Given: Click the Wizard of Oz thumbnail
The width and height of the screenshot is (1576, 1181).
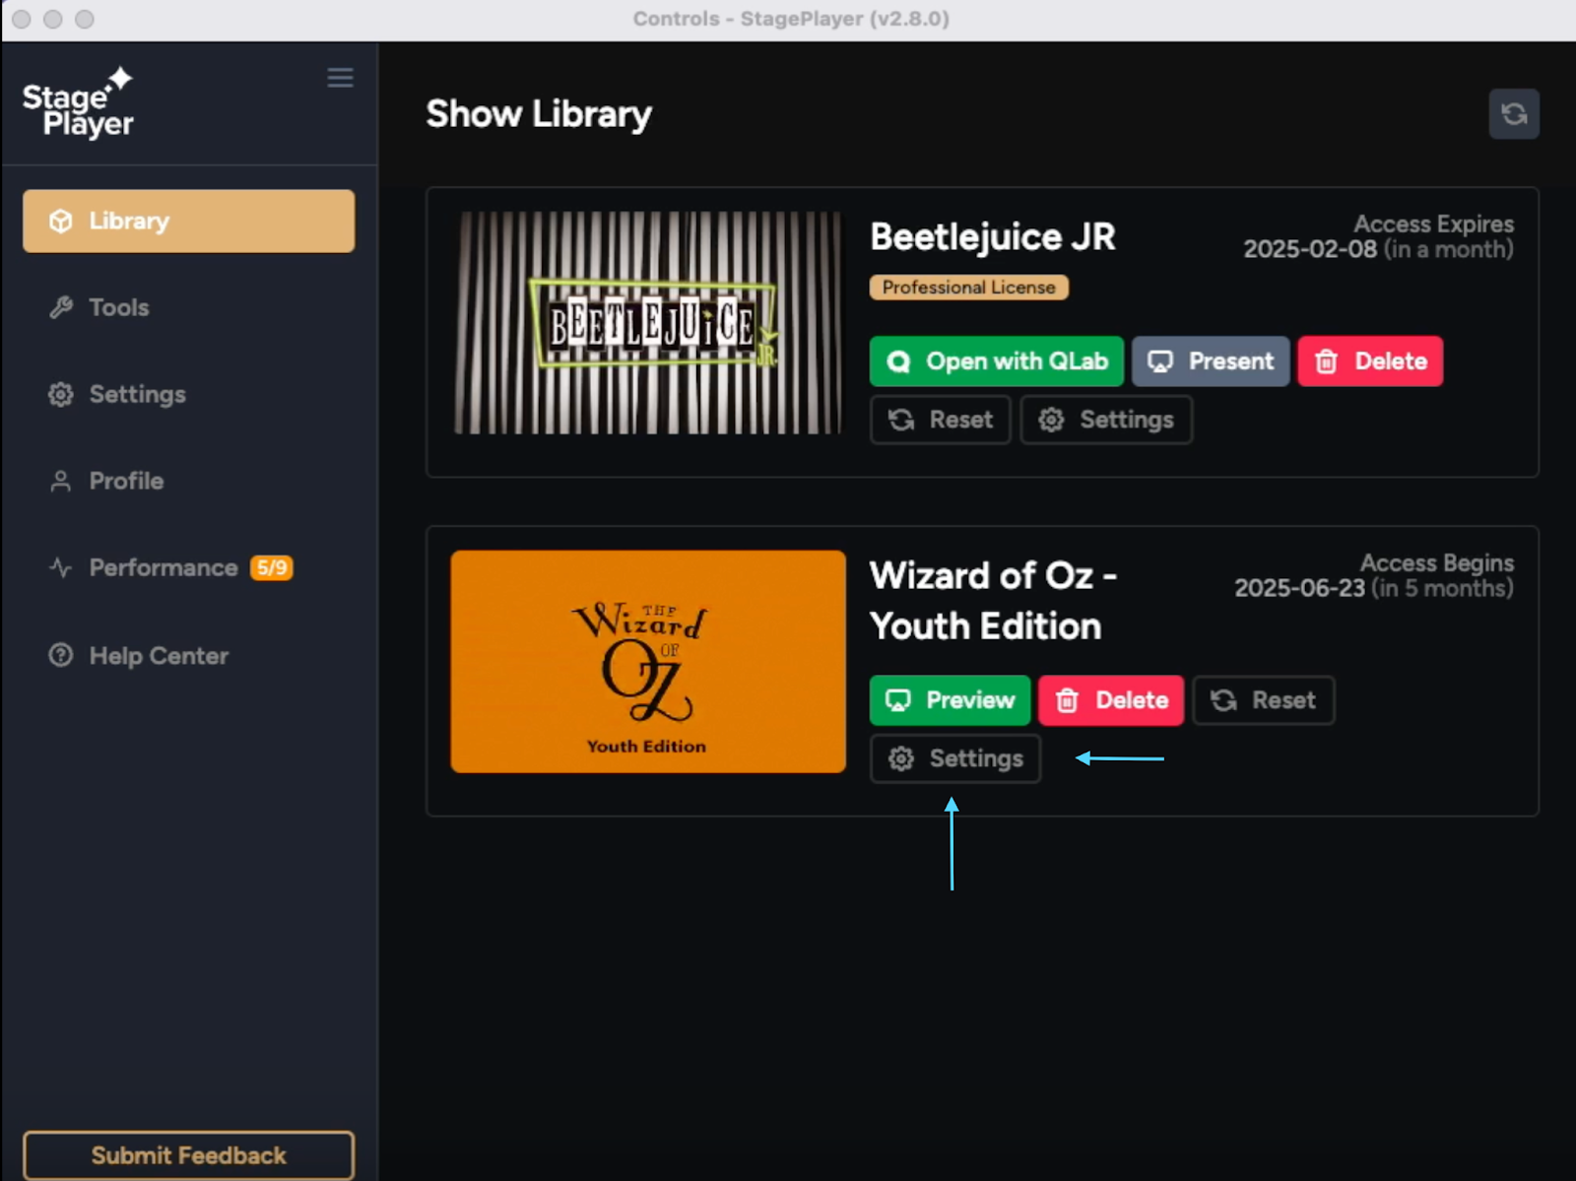Looking at the screenshot, I should coord(648,661).
